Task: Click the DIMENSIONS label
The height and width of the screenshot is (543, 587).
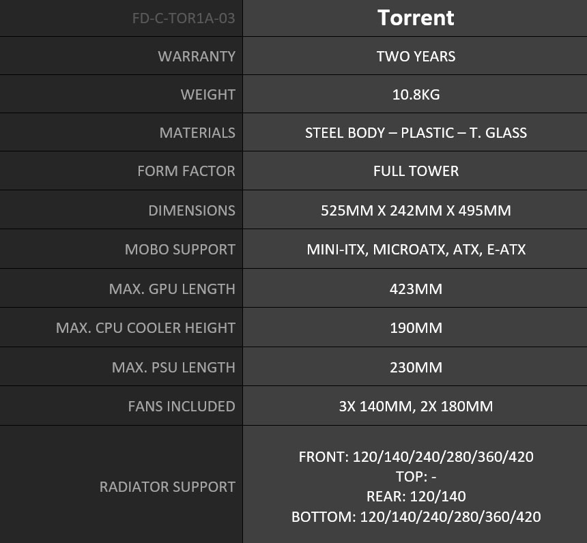Action: click(192, 210)
